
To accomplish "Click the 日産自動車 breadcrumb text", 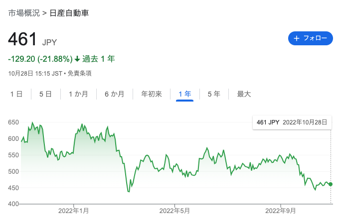I will coord(69,13).
